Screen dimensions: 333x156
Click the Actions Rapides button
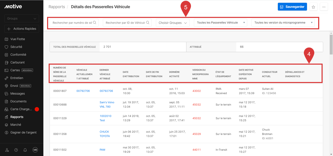22,29
